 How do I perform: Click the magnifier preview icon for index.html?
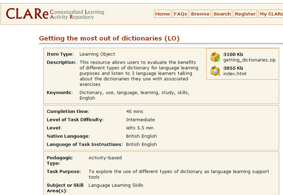tap(215, 70)
